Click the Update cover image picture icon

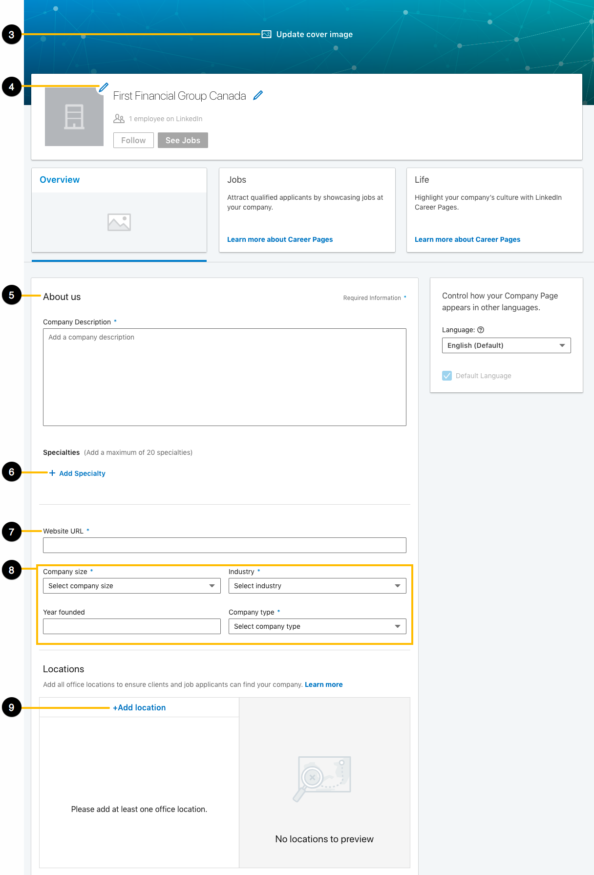tap(266, 34)
